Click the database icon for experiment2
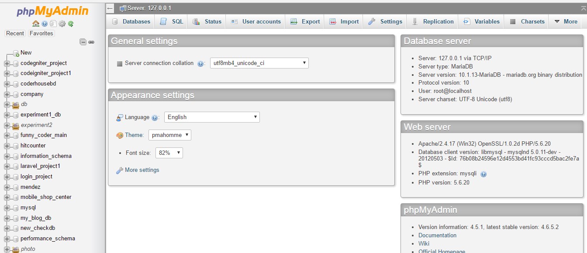Screen dimensions: 587x253 click(x=16, y=125)
